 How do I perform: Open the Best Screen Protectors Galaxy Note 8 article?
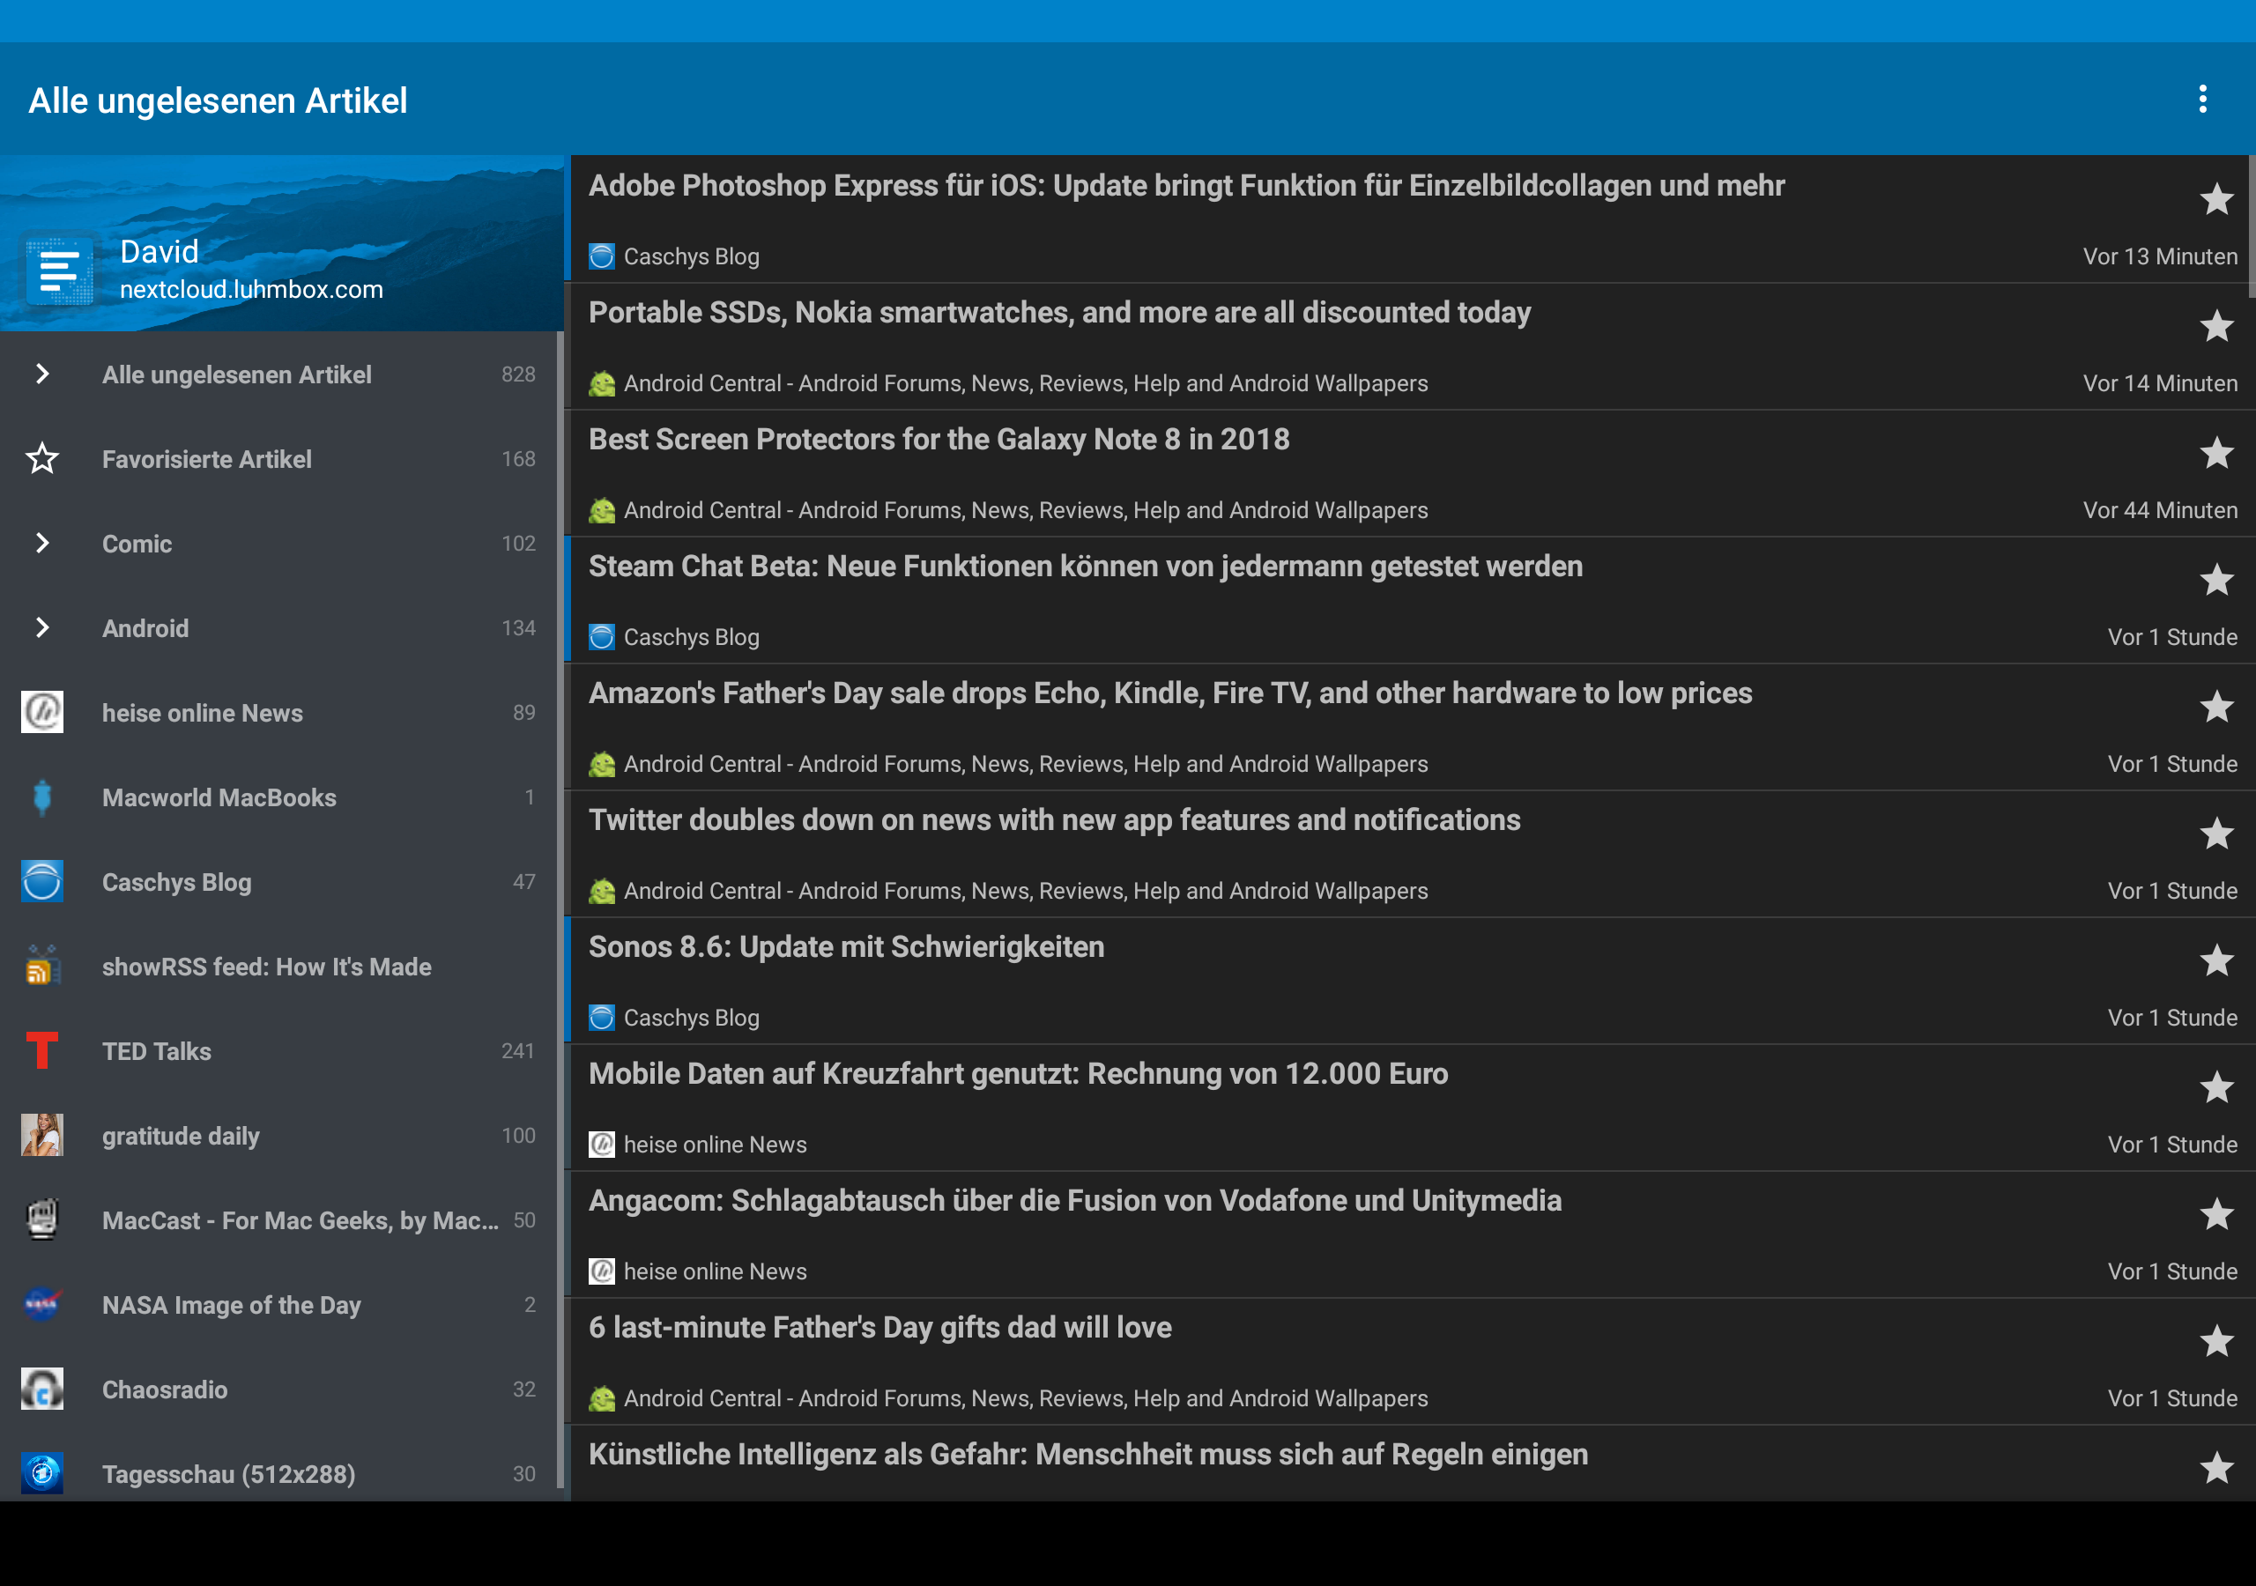[x=939, y=440]
